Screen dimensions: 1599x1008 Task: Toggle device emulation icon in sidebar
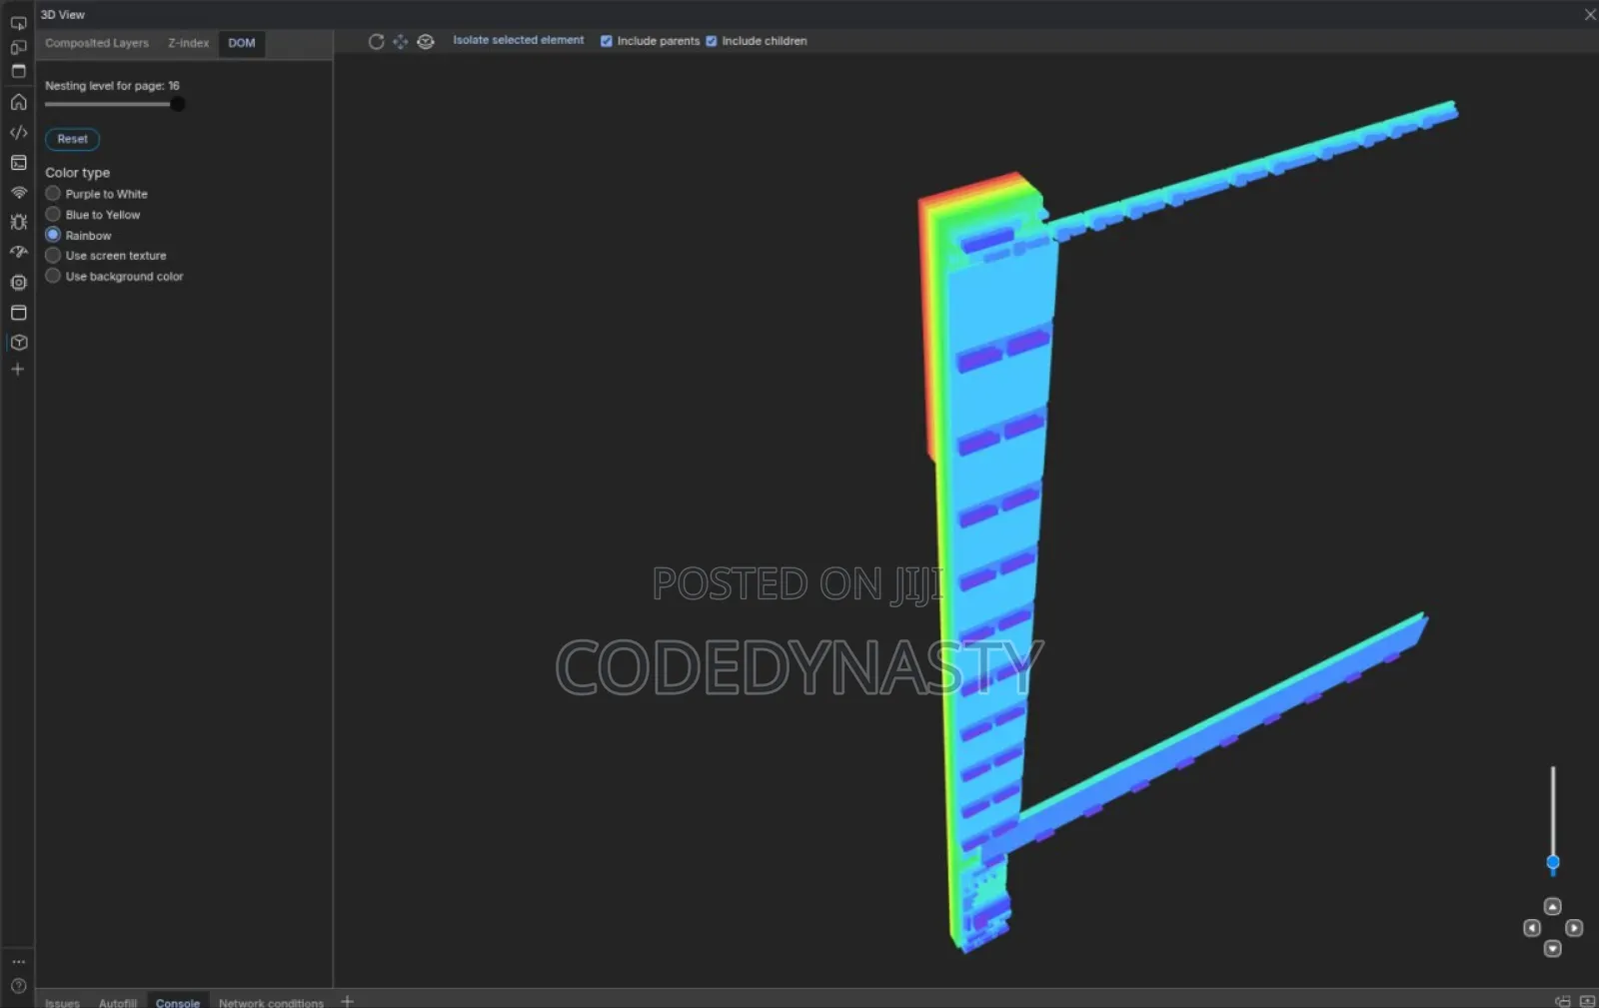18,47
